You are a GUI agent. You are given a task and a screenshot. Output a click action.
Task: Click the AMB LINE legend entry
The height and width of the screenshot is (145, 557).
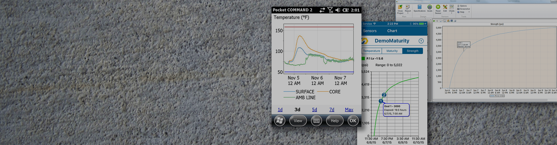coord(299,98)
